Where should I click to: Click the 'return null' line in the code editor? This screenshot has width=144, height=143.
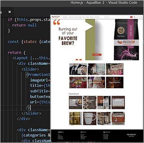(x=24, y=25)
